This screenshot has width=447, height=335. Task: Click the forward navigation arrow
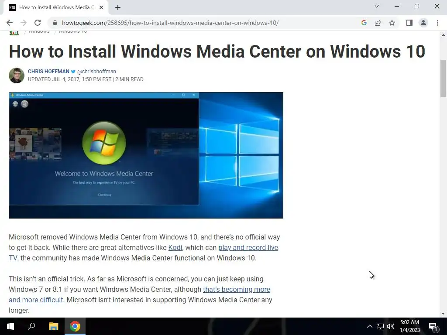click(x=24, y=23)
